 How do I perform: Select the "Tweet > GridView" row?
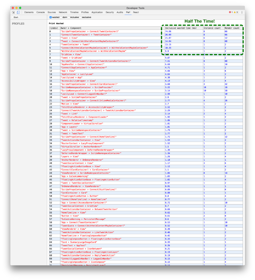click(146, 58)
